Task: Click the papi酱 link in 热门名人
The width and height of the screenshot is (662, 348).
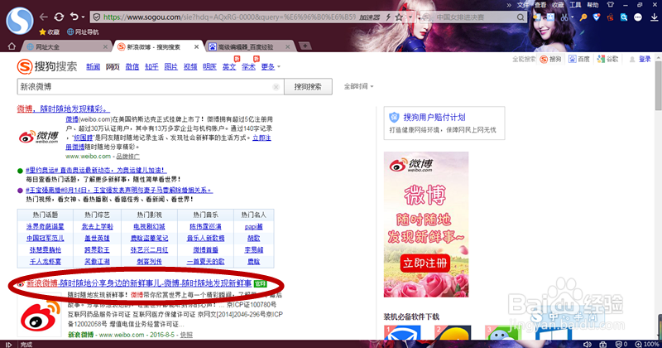Action: click(x=254, y=227)
